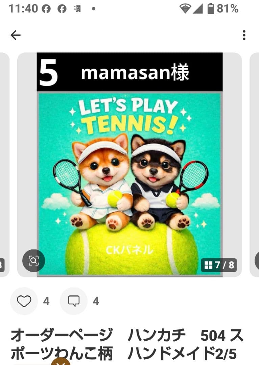Tap the cellular signal icon
This screenshot has width=259, height=365.
tap(198, 9)
